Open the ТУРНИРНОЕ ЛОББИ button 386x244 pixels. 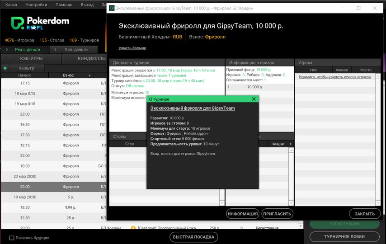click(x=344, y=237)
